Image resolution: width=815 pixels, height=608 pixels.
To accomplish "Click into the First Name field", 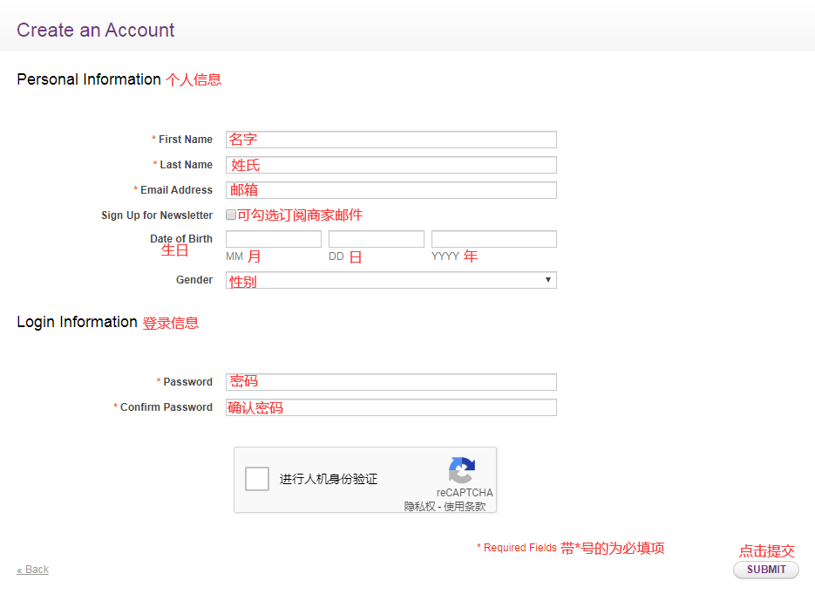I will tap(391, 140).
